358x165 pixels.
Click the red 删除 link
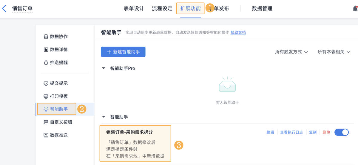point(326,132)
